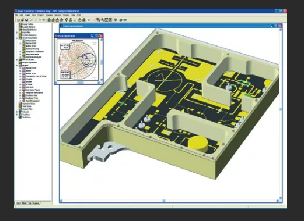
Task: Select the System Diagrams tree item
Action: pyautogui.click(x=29, y=35)
